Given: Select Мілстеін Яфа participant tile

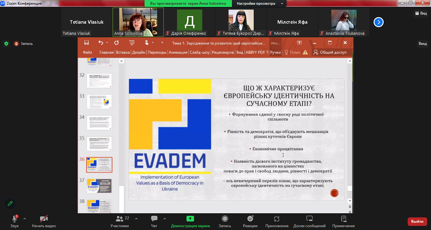Looking at the screenshot, I should pyautogui.click(x=292, y=22).
